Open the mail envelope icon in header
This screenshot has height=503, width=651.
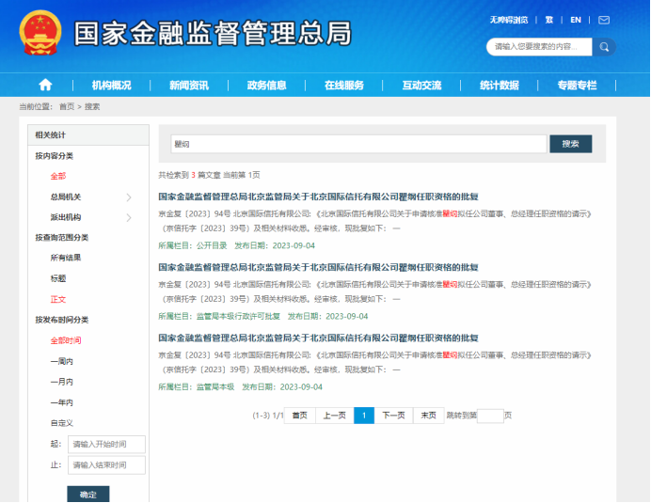pyautogui.click(x=604, y=20)
